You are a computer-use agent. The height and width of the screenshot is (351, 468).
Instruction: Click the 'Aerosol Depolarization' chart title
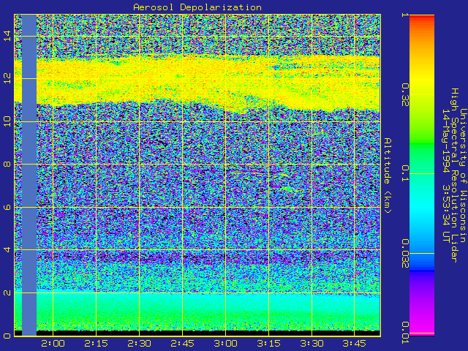tap(197, 7)
